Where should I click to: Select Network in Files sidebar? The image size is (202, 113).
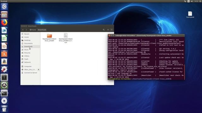click(x=30, y=62)
